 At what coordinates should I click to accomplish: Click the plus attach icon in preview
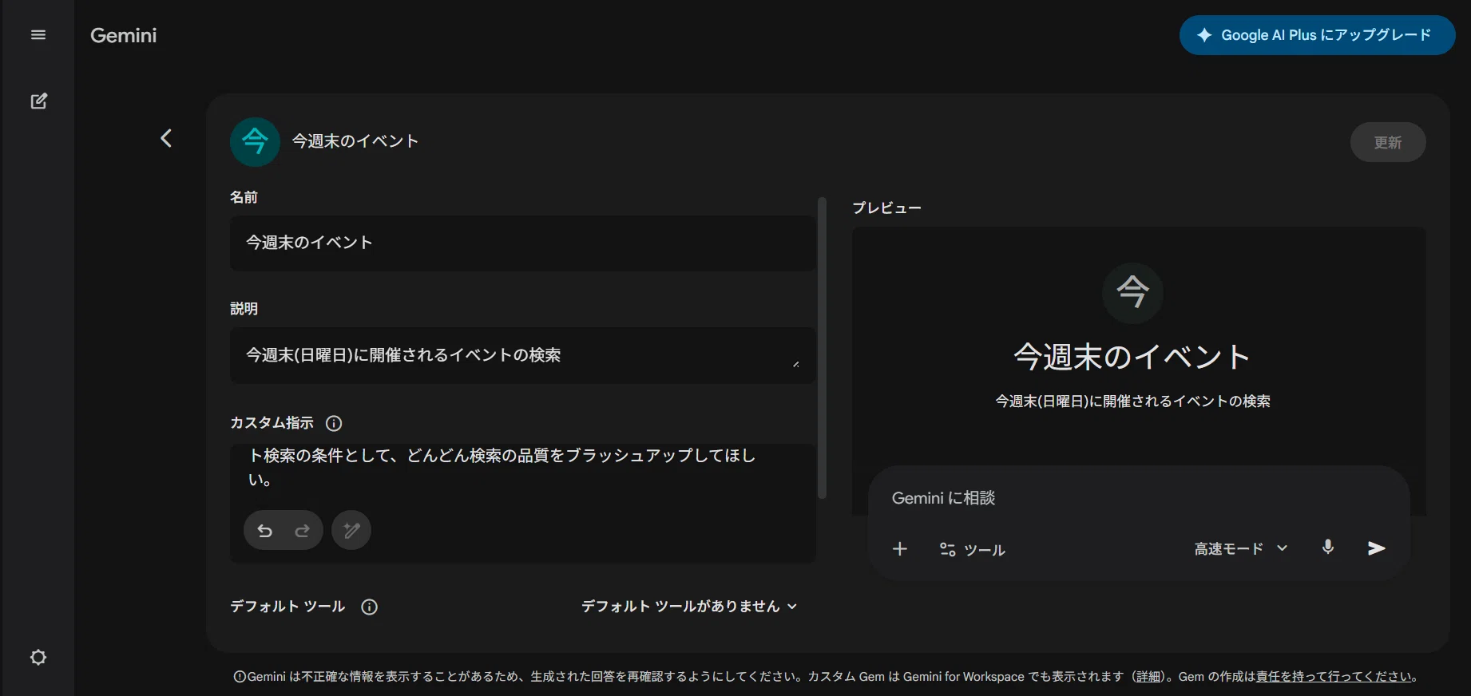click(x=900, y=549)
